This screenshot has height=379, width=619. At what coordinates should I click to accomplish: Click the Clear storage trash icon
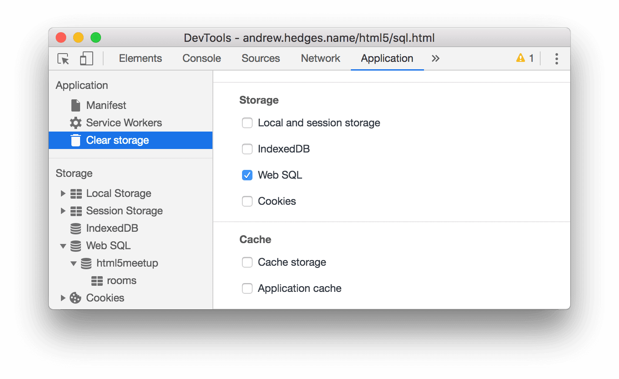(75, 140)
